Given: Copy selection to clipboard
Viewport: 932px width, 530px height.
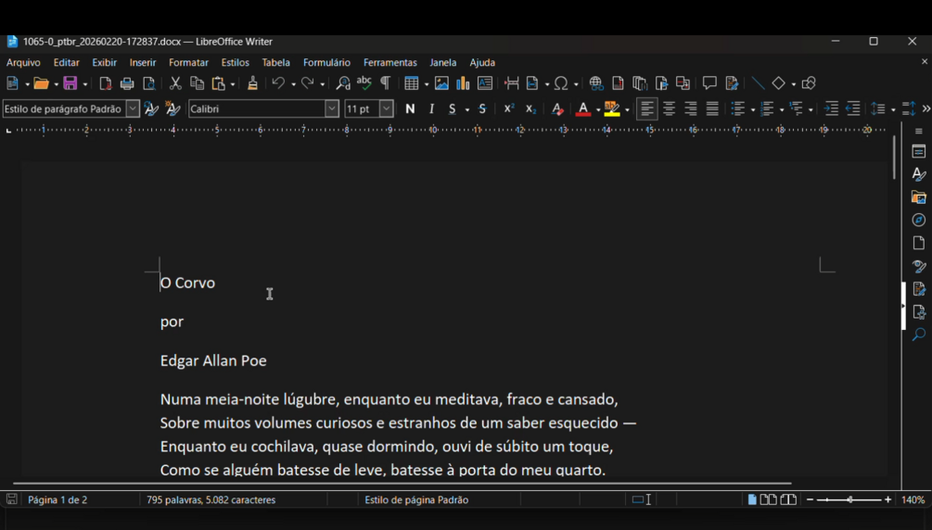Looking at the screenshot, I should click(x=197, y=83).
